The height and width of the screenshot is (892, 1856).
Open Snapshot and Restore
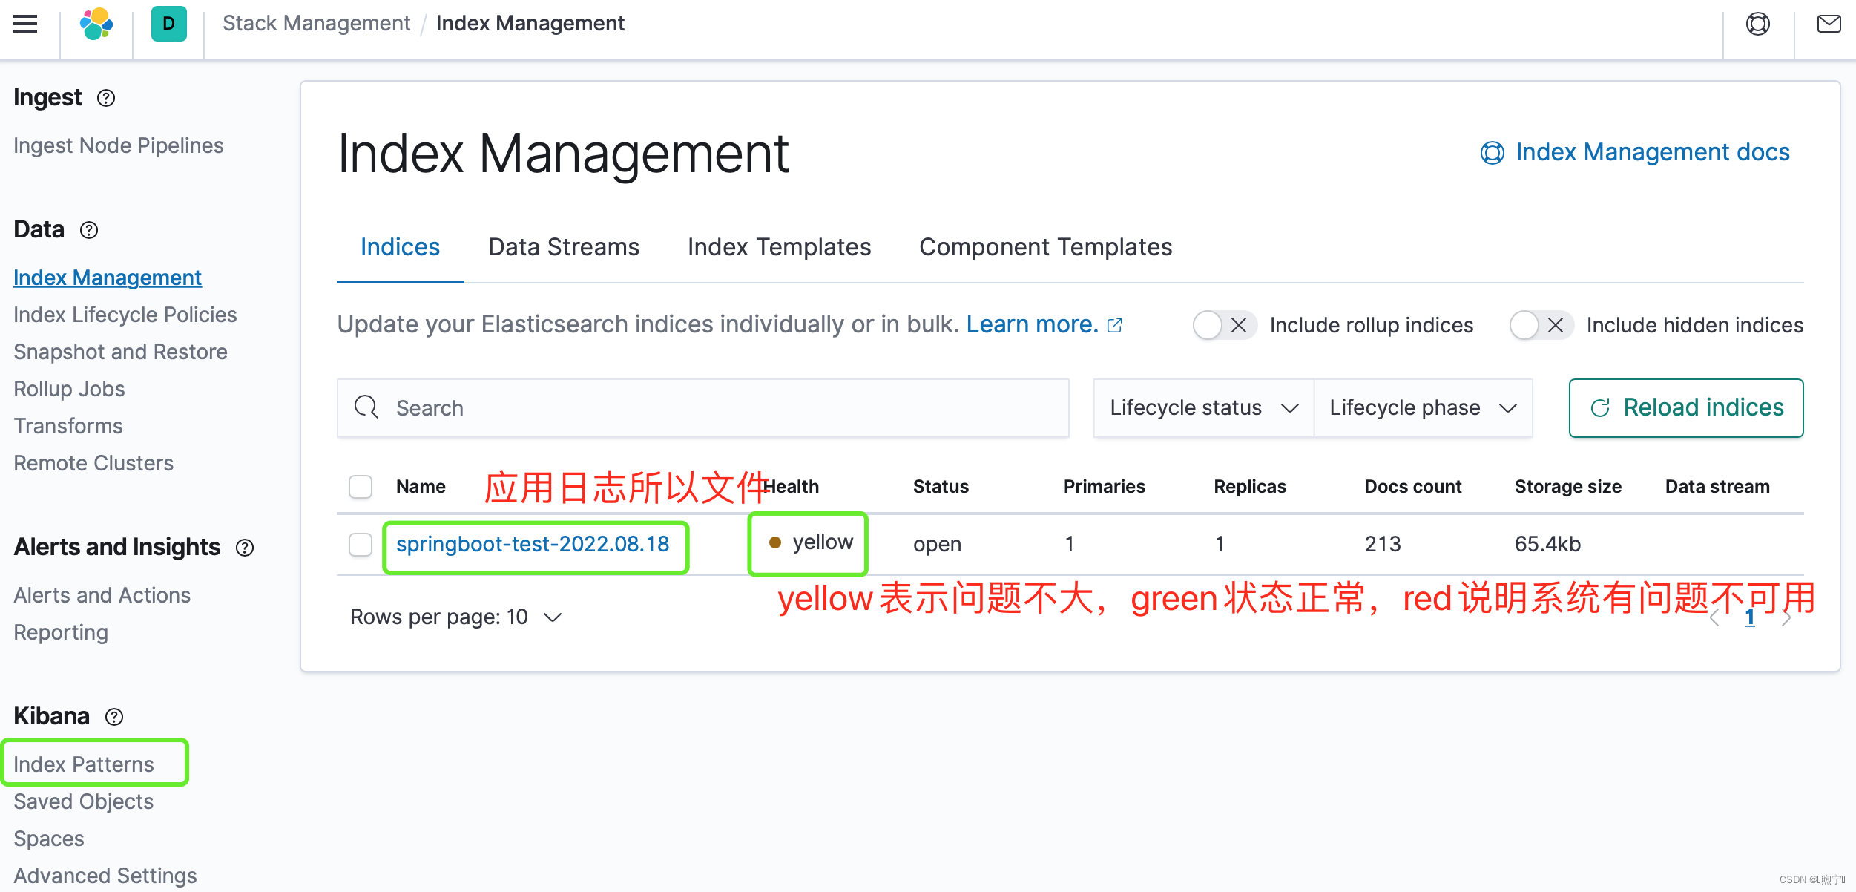point(120,352)
